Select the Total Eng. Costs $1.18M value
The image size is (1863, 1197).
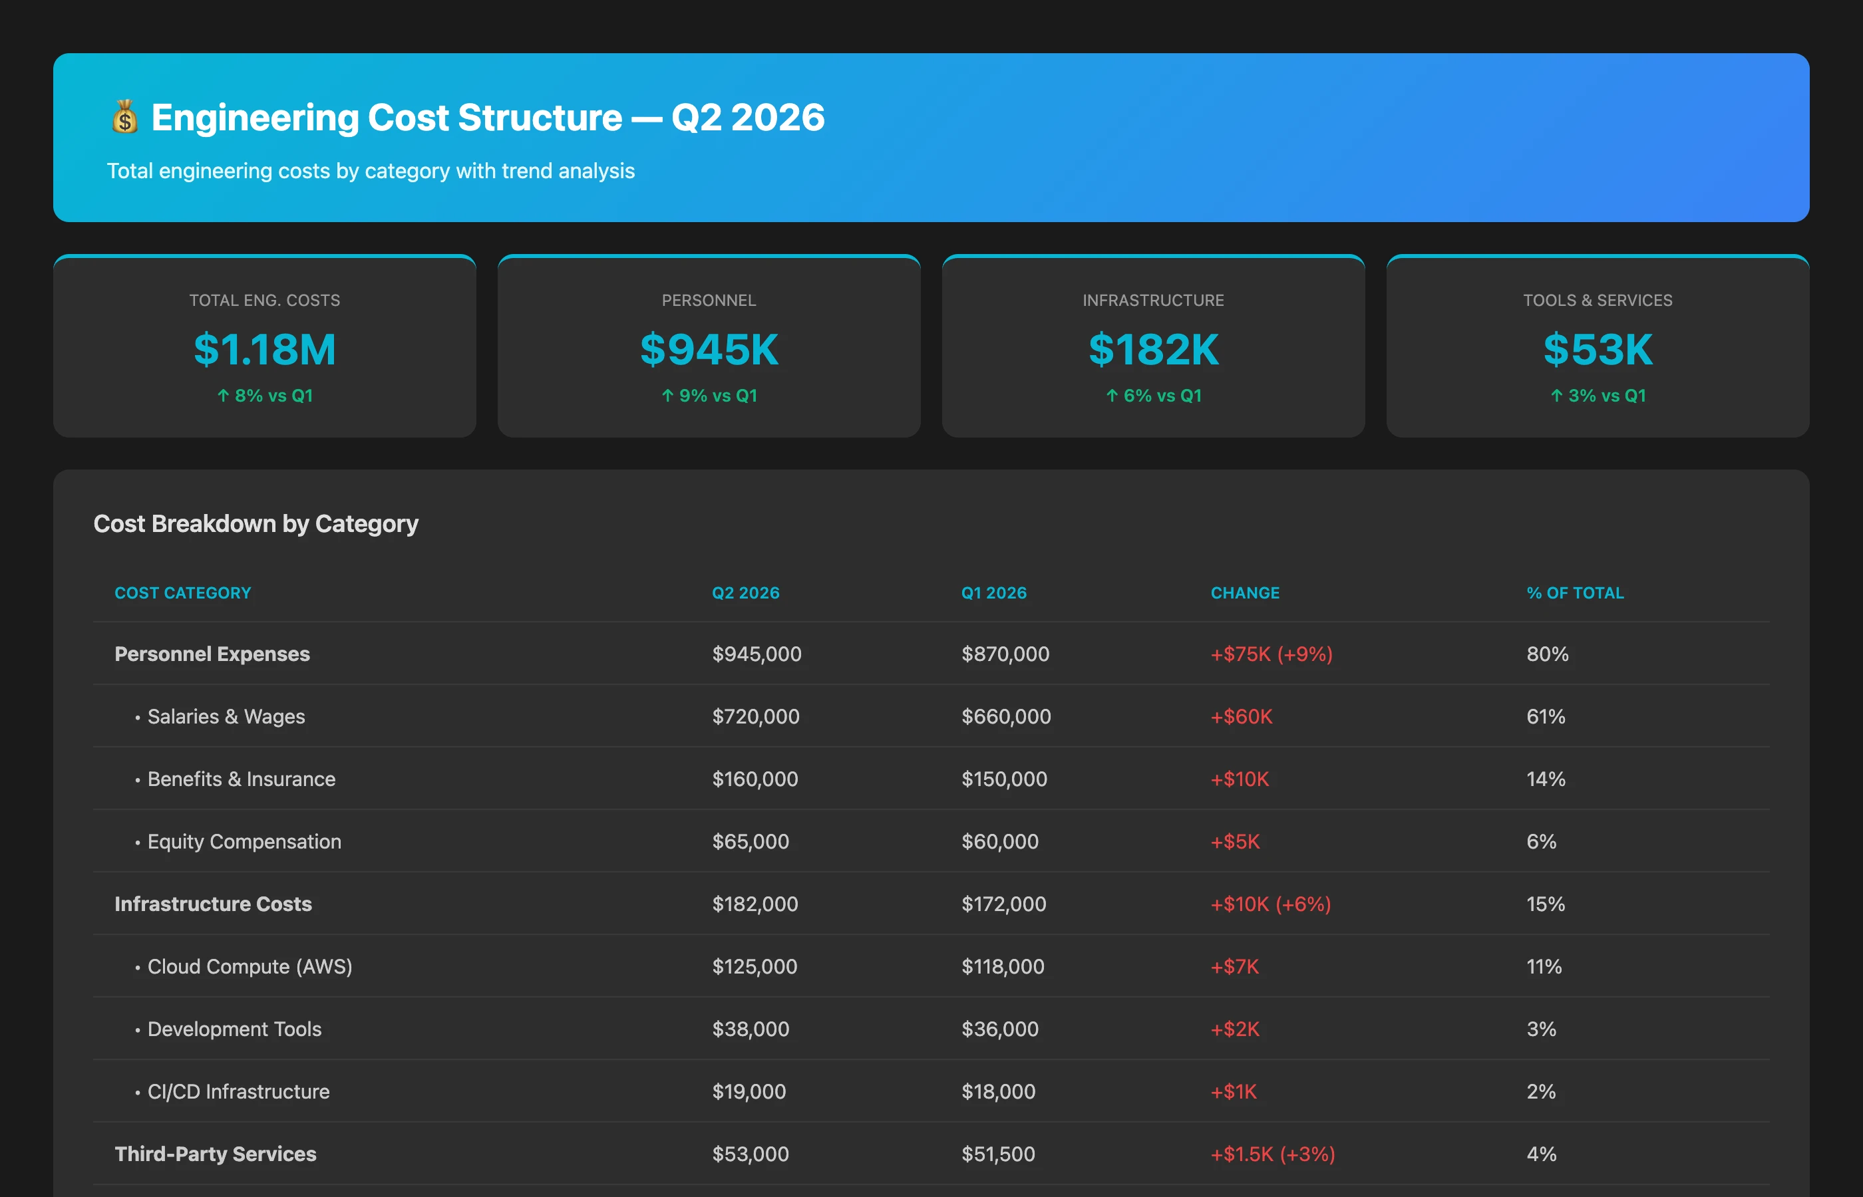pos(264,349)
